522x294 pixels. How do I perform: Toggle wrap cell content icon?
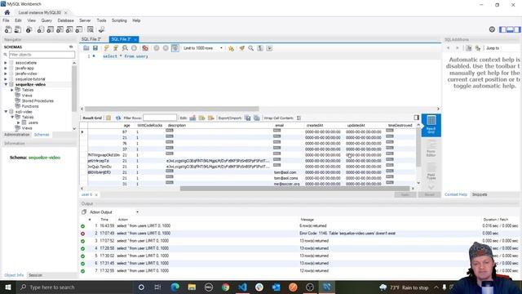click(299, 118)
